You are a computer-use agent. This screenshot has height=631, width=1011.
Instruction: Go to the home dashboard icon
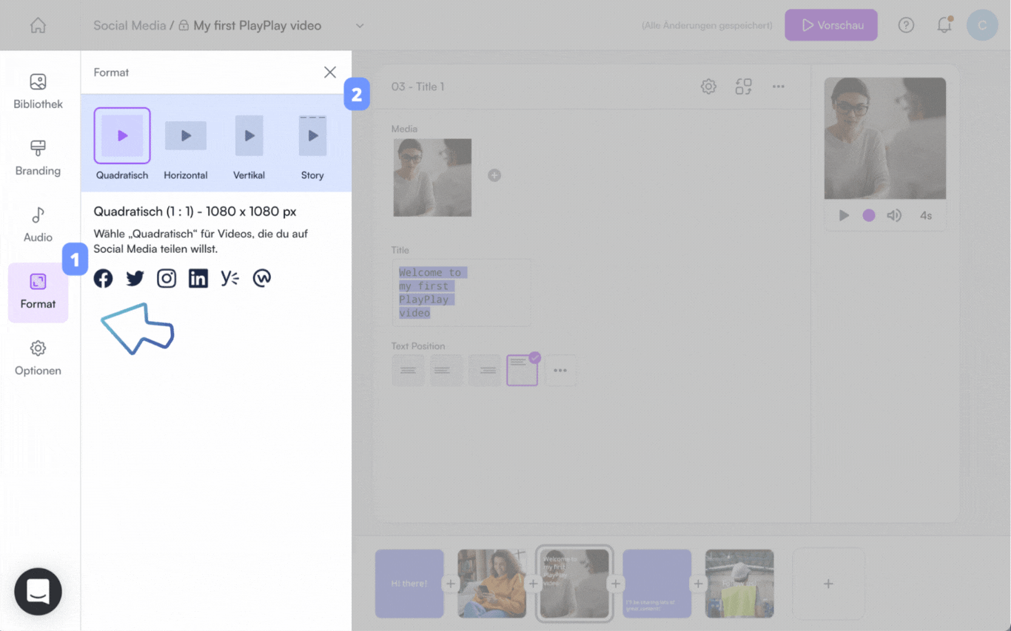pos(38,25)
